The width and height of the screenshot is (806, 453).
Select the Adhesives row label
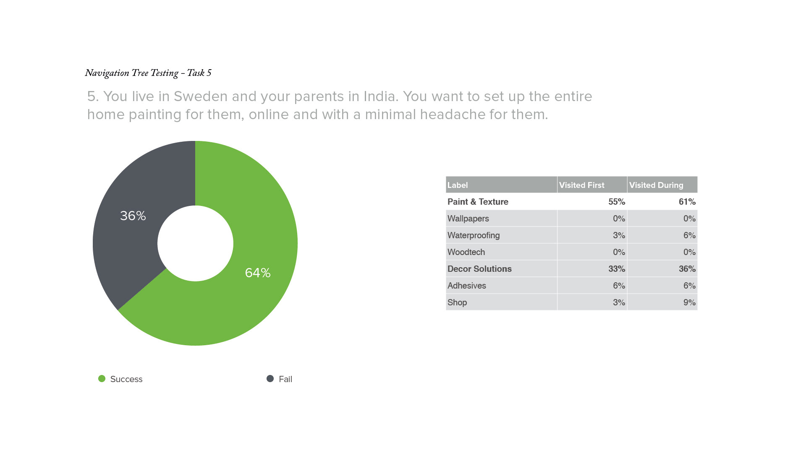[467, 286]
